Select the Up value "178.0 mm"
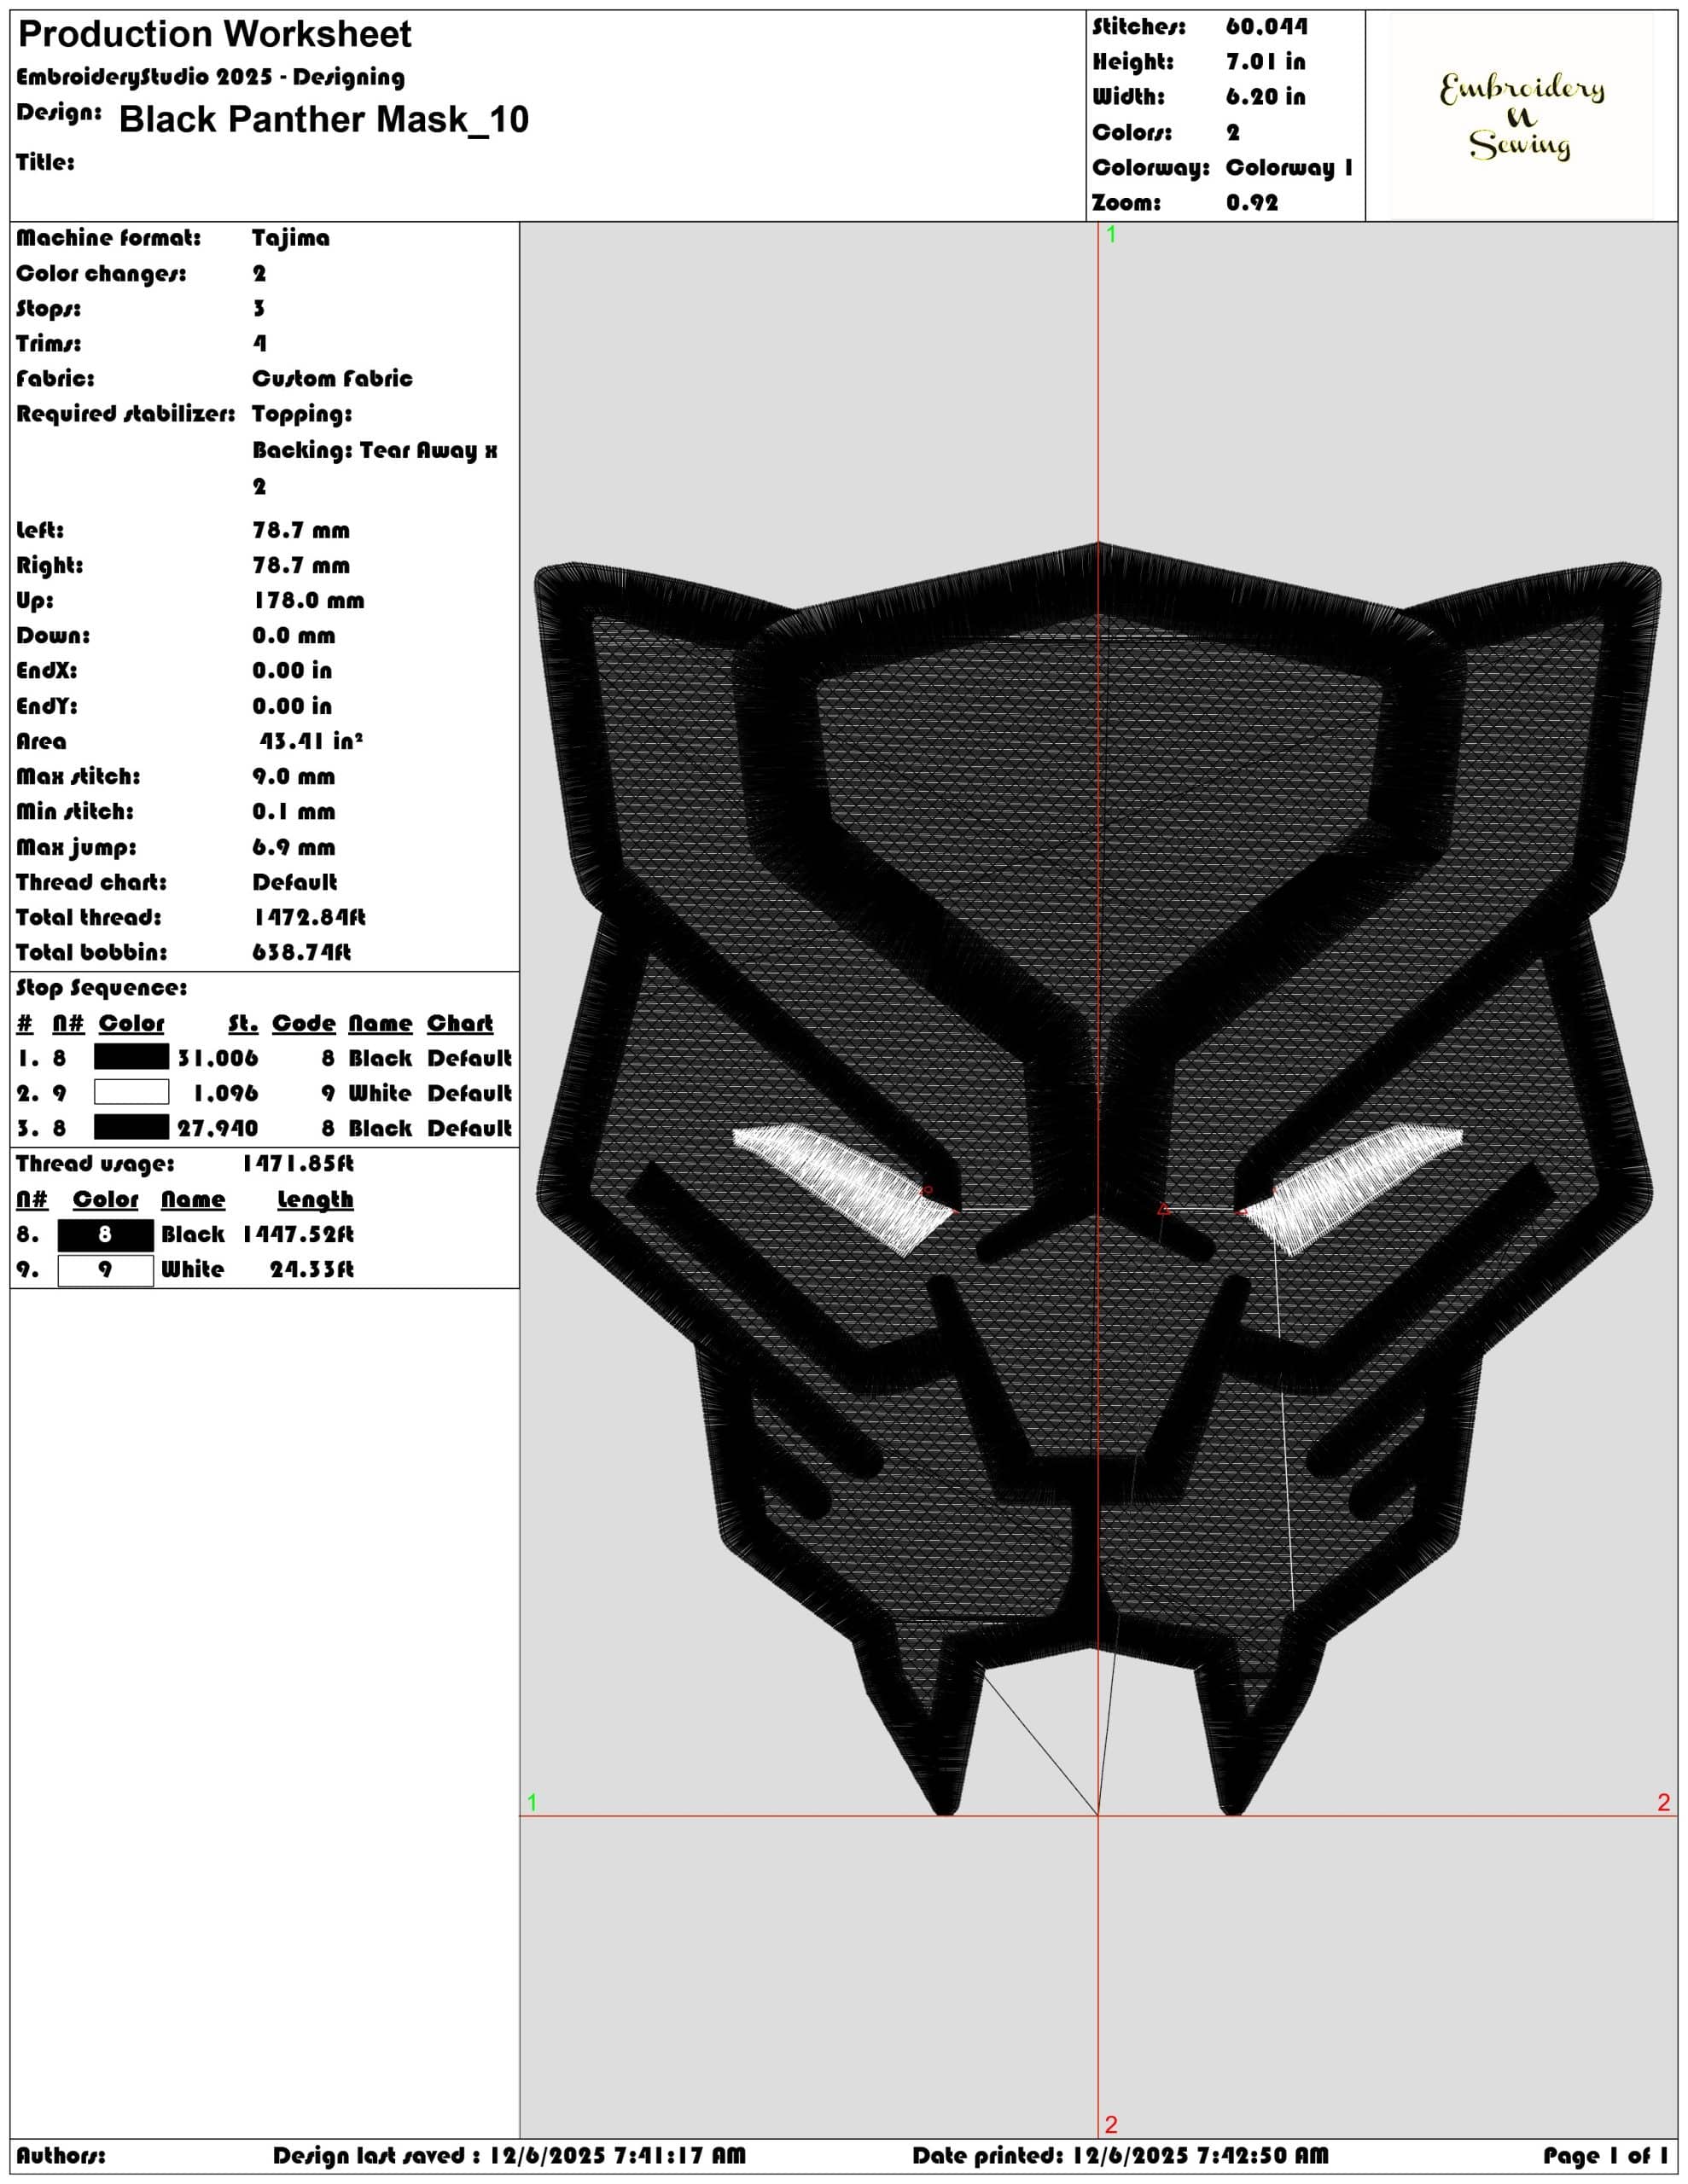The height and width of the screenshot is (2184, 1688). [x=308, y=601]
